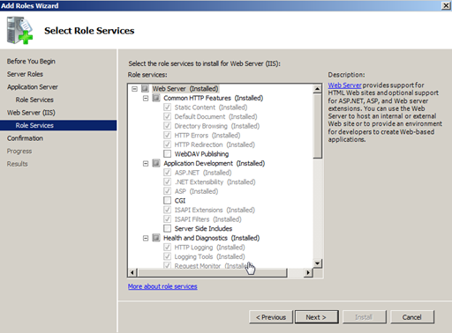Click Common HTTP Features tri-state box

(156, 98)
